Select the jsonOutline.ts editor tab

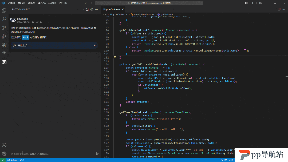point(113,9)
